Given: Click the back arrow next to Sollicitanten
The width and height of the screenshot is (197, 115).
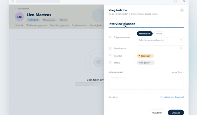Looking at the screenshot, I should [16, 9].
